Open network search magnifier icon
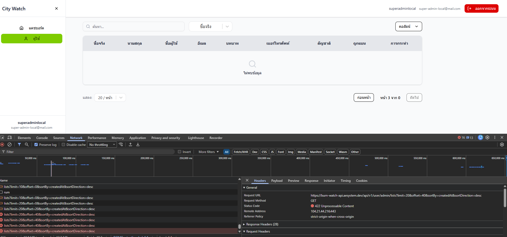This screenshot has height=237, width=507. click(27, 145)
